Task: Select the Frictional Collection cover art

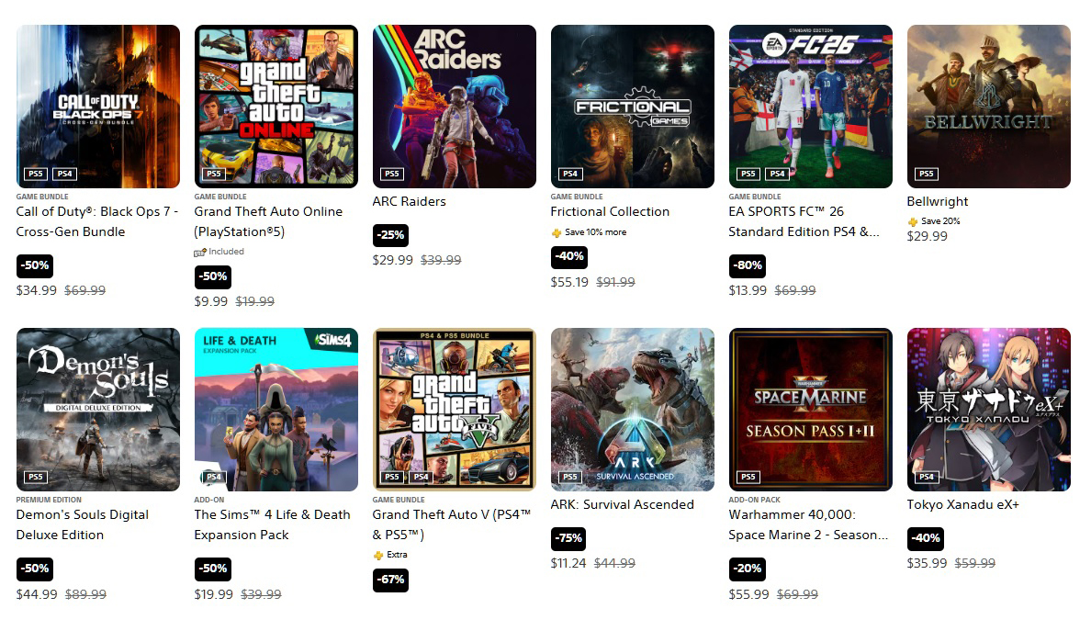Action: tap(633, 107)
